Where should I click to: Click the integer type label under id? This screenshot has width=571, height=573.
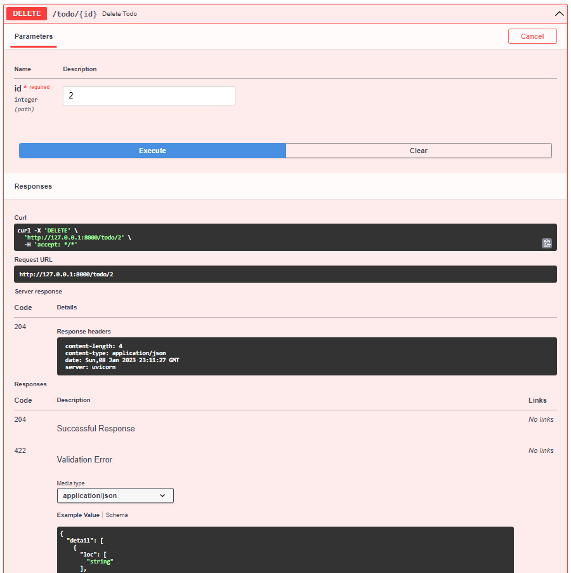point(25,99)
